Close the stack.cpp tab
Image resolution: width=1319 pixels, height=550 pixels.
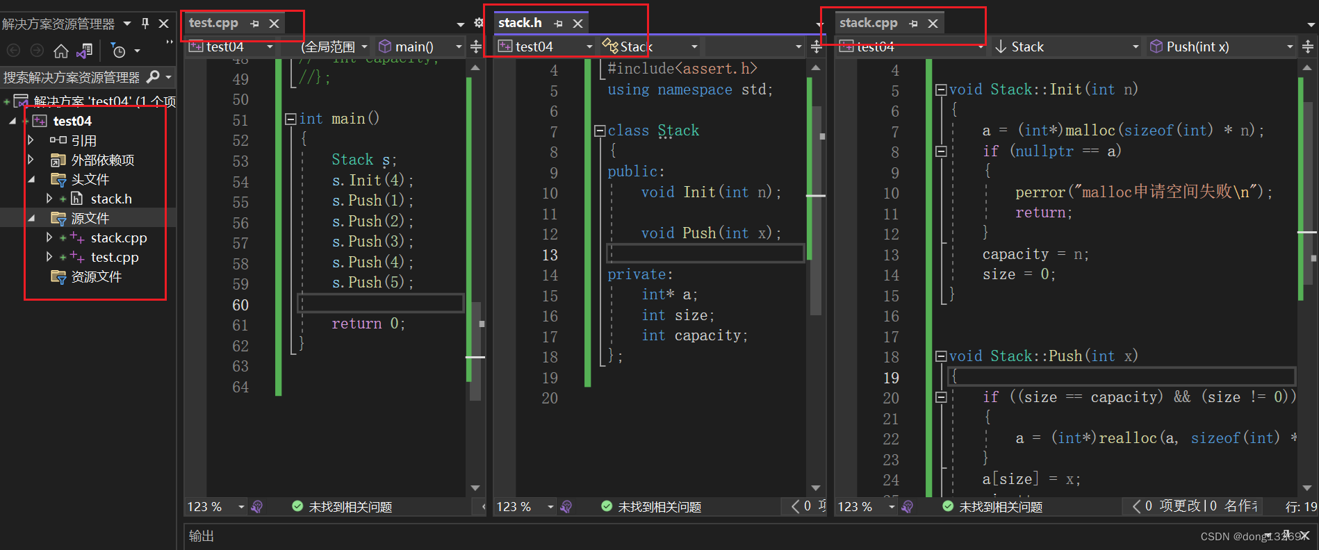click(x=933, y=24)
